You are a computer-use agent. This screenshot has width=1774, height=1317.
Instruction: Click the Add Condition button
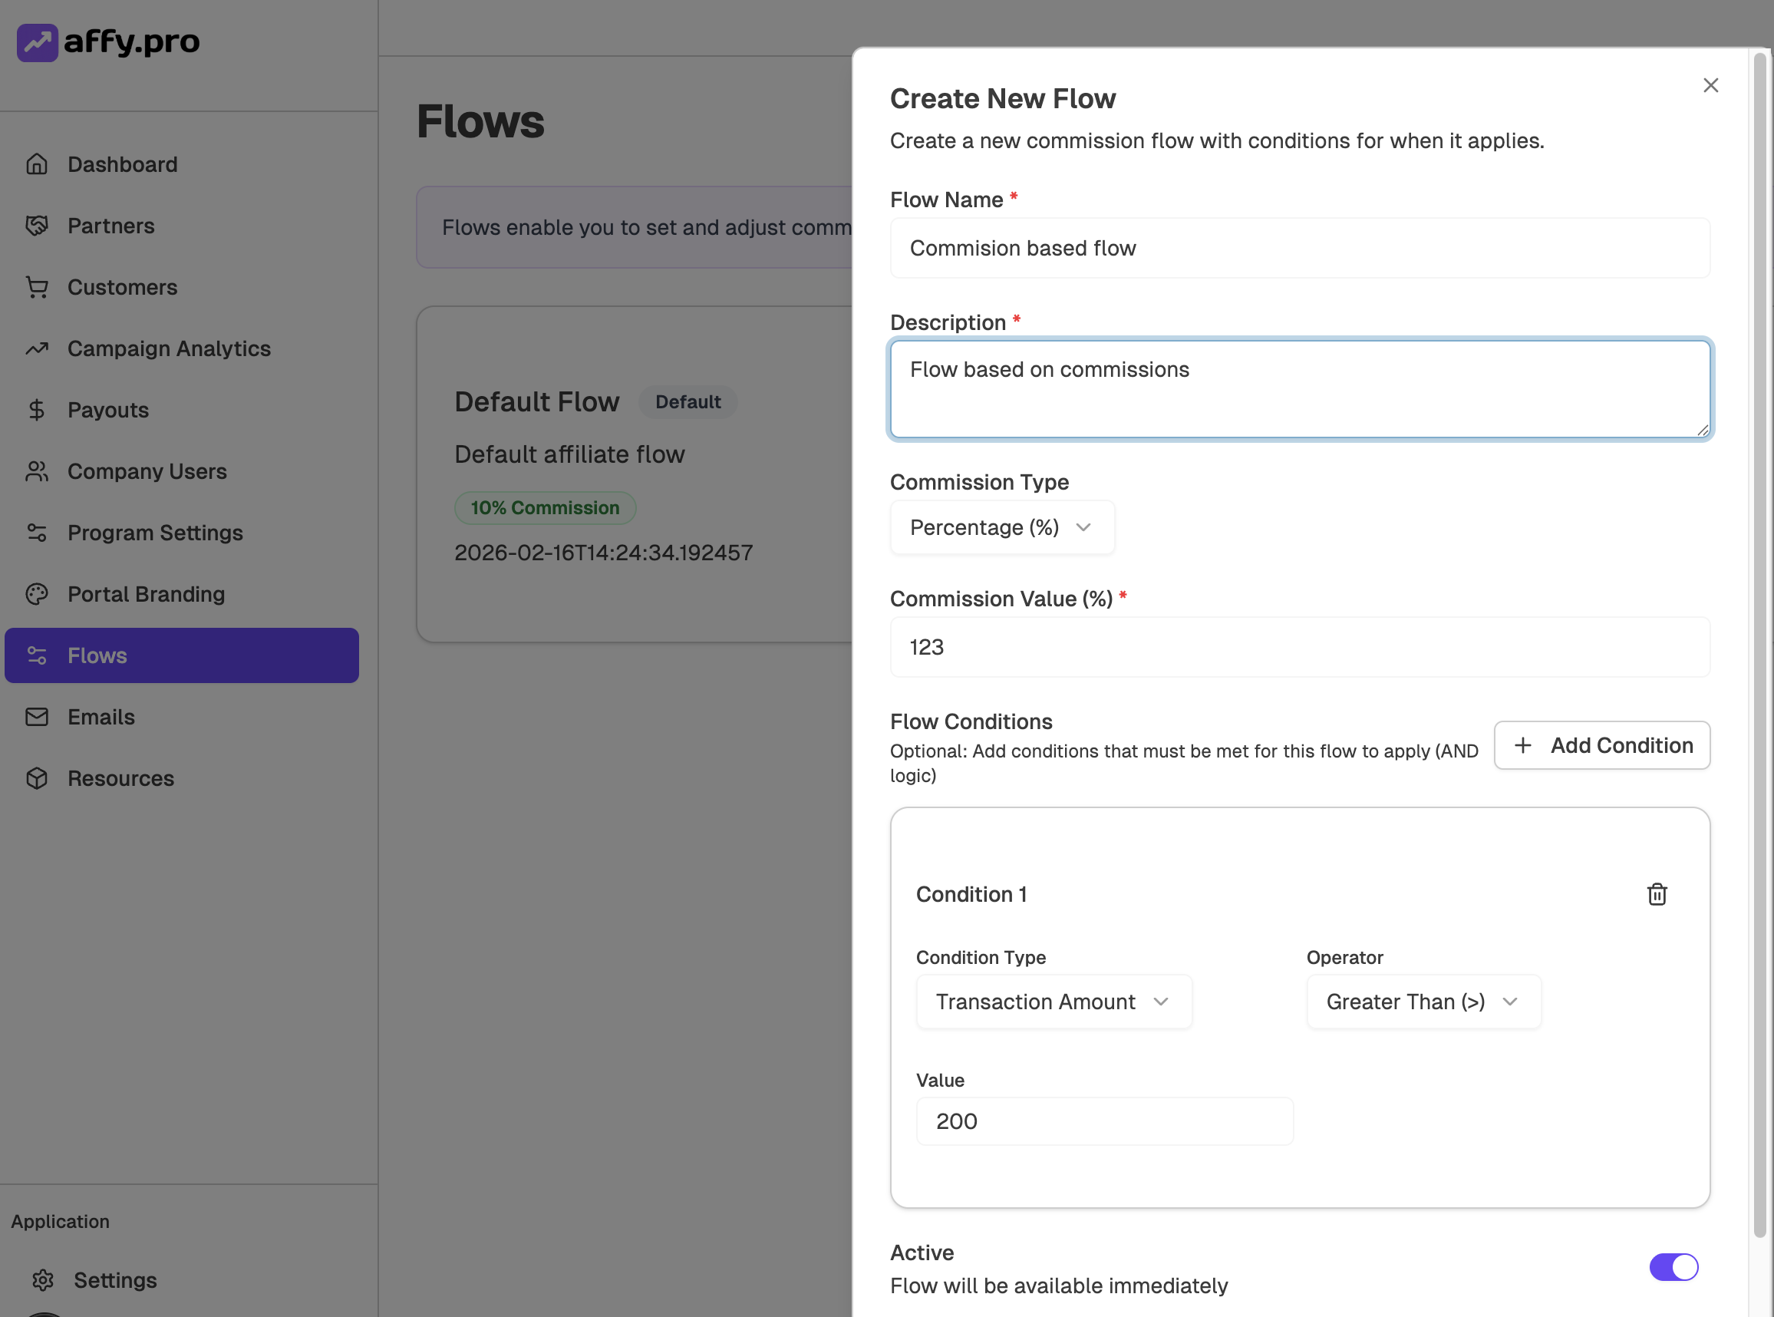(1601, 745)
